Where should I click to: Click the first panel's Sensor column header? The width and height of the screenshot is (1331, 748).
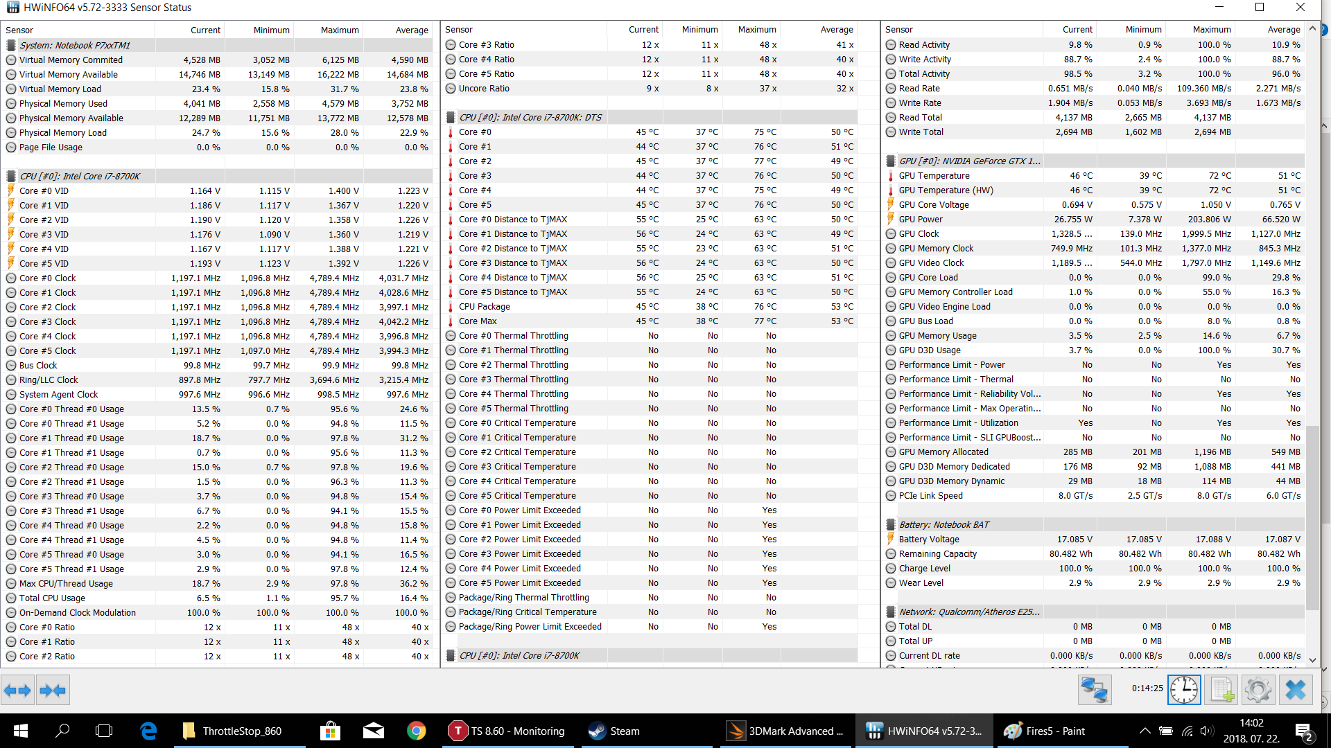coord(78,30)
